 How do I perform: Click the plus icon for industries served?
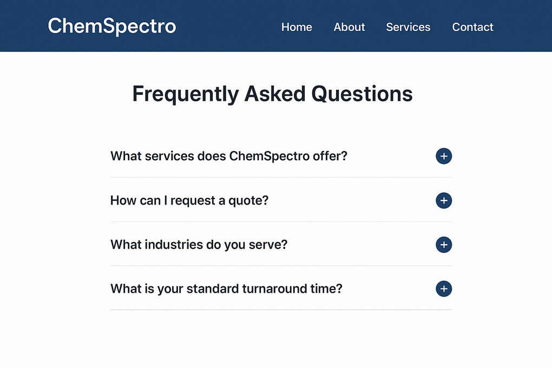[x=444, y=245]
